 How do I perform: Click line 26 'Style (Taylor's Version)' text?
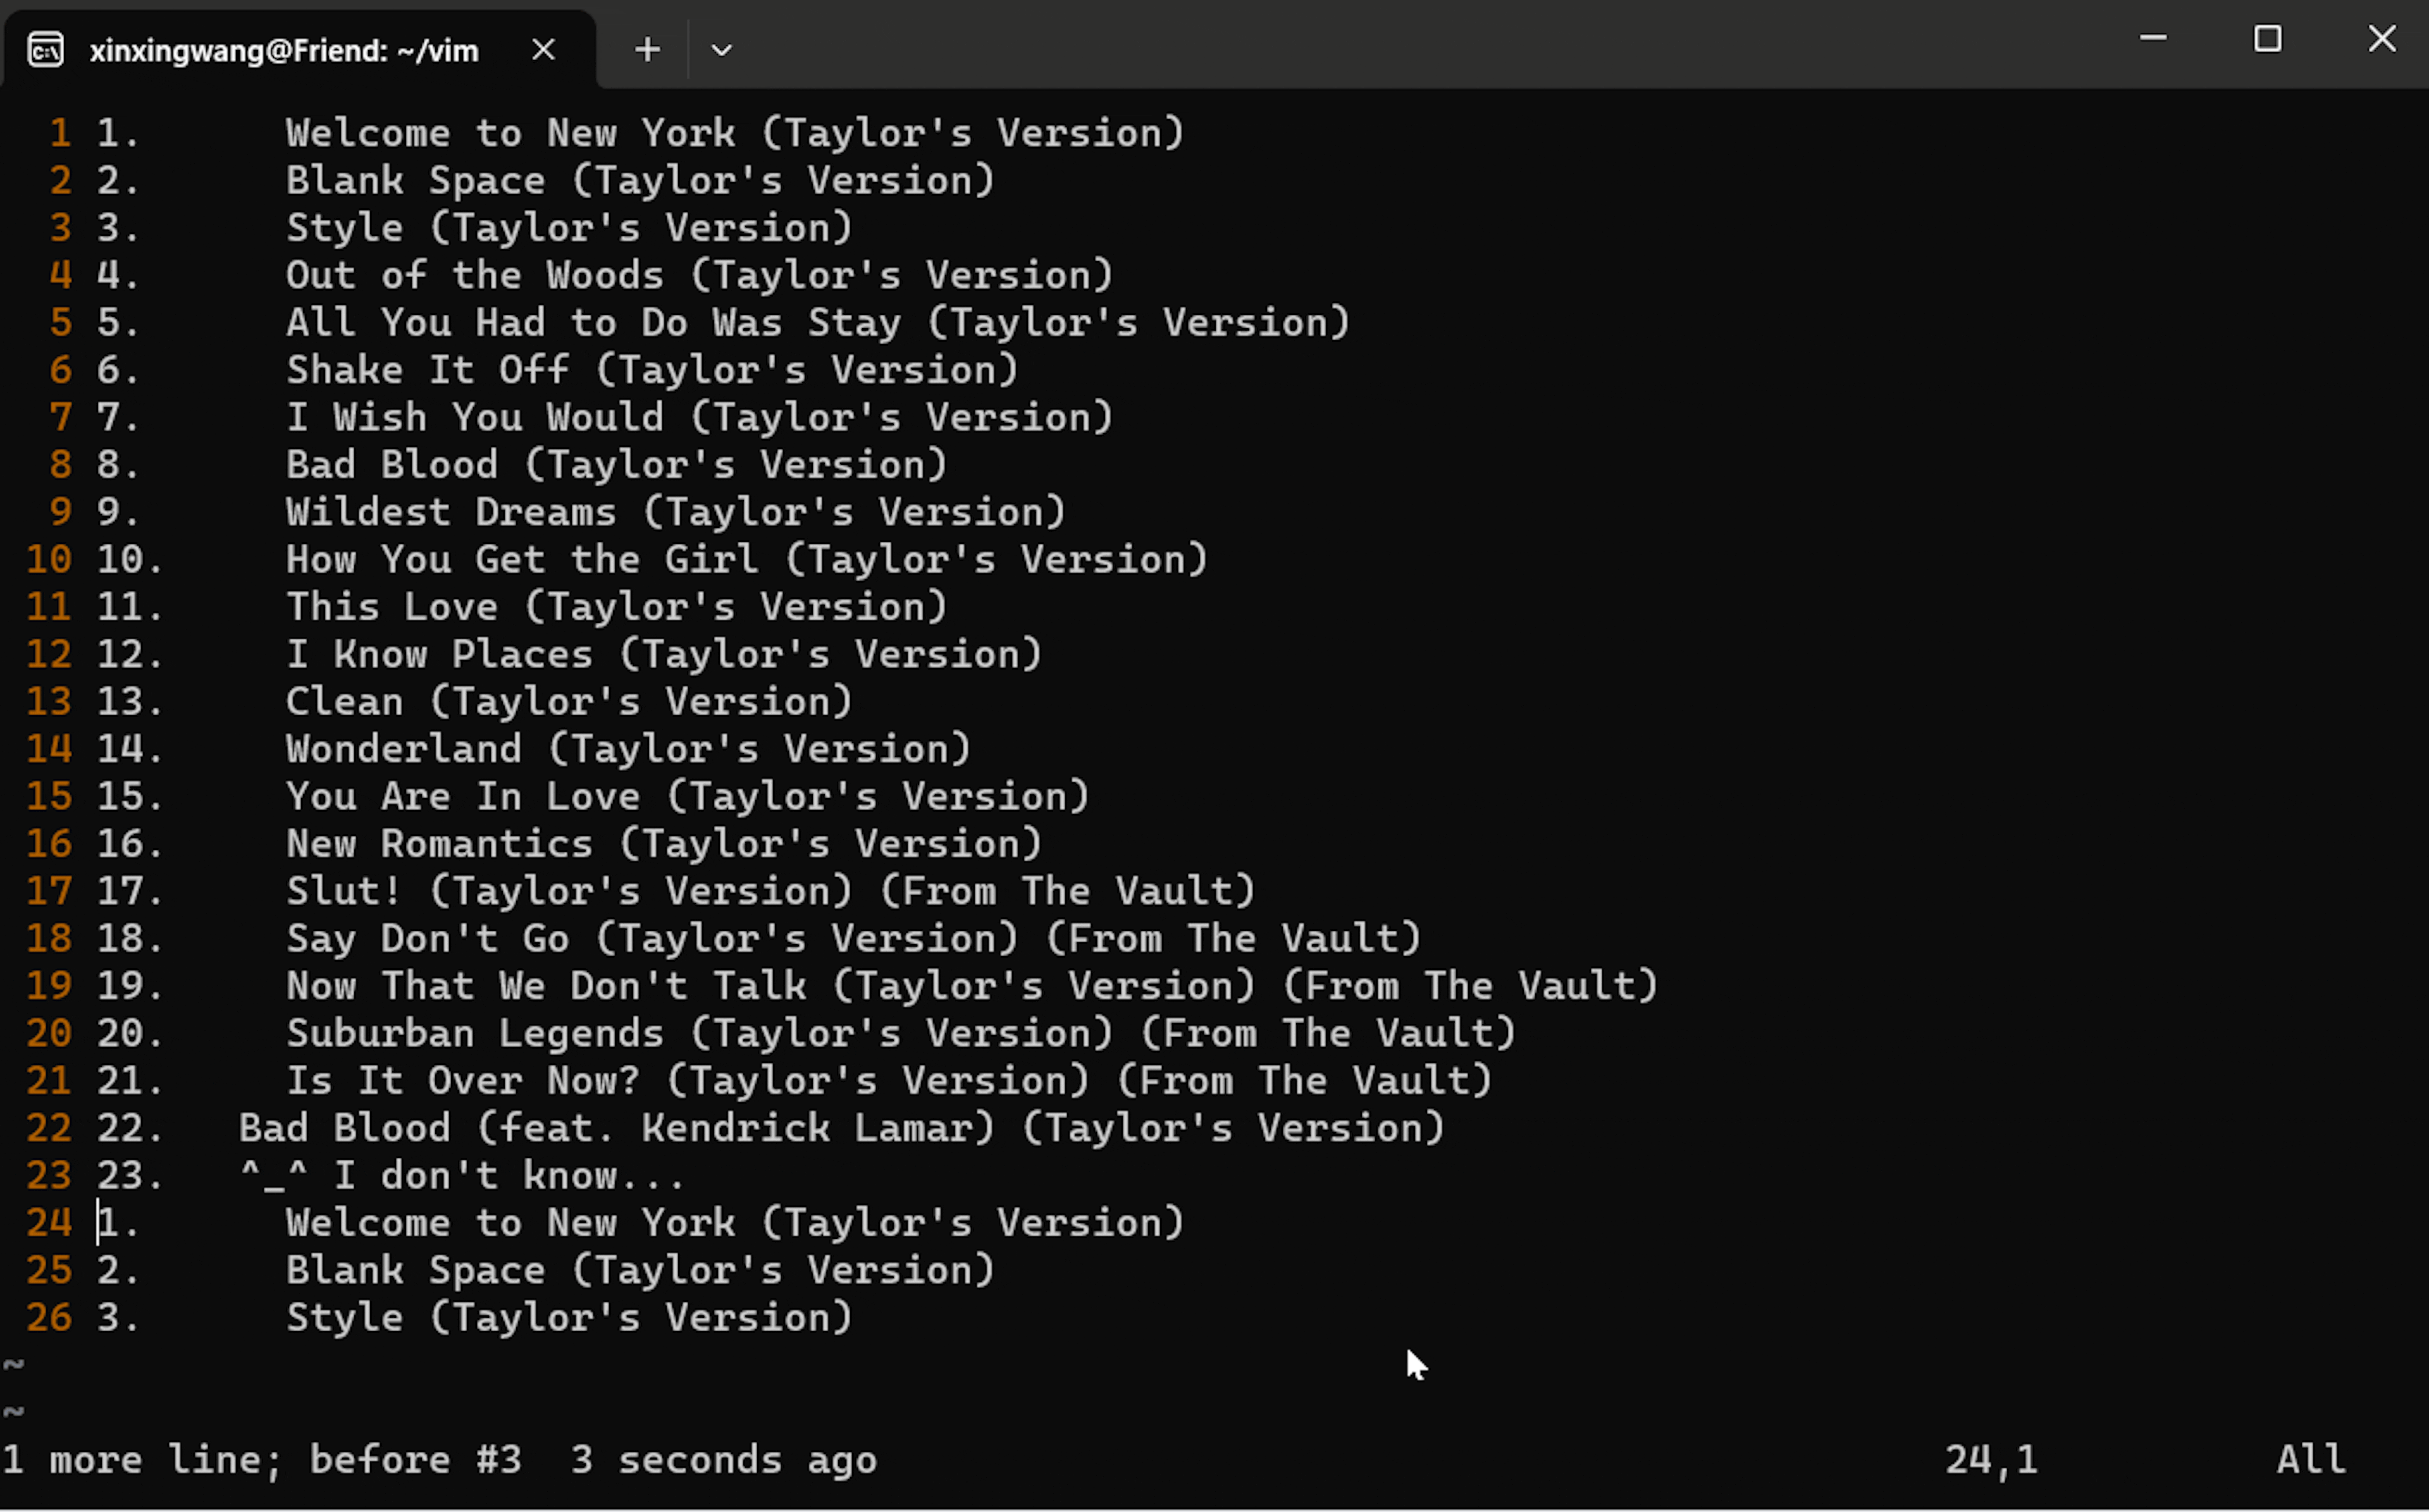click(x=569, y=1318)
